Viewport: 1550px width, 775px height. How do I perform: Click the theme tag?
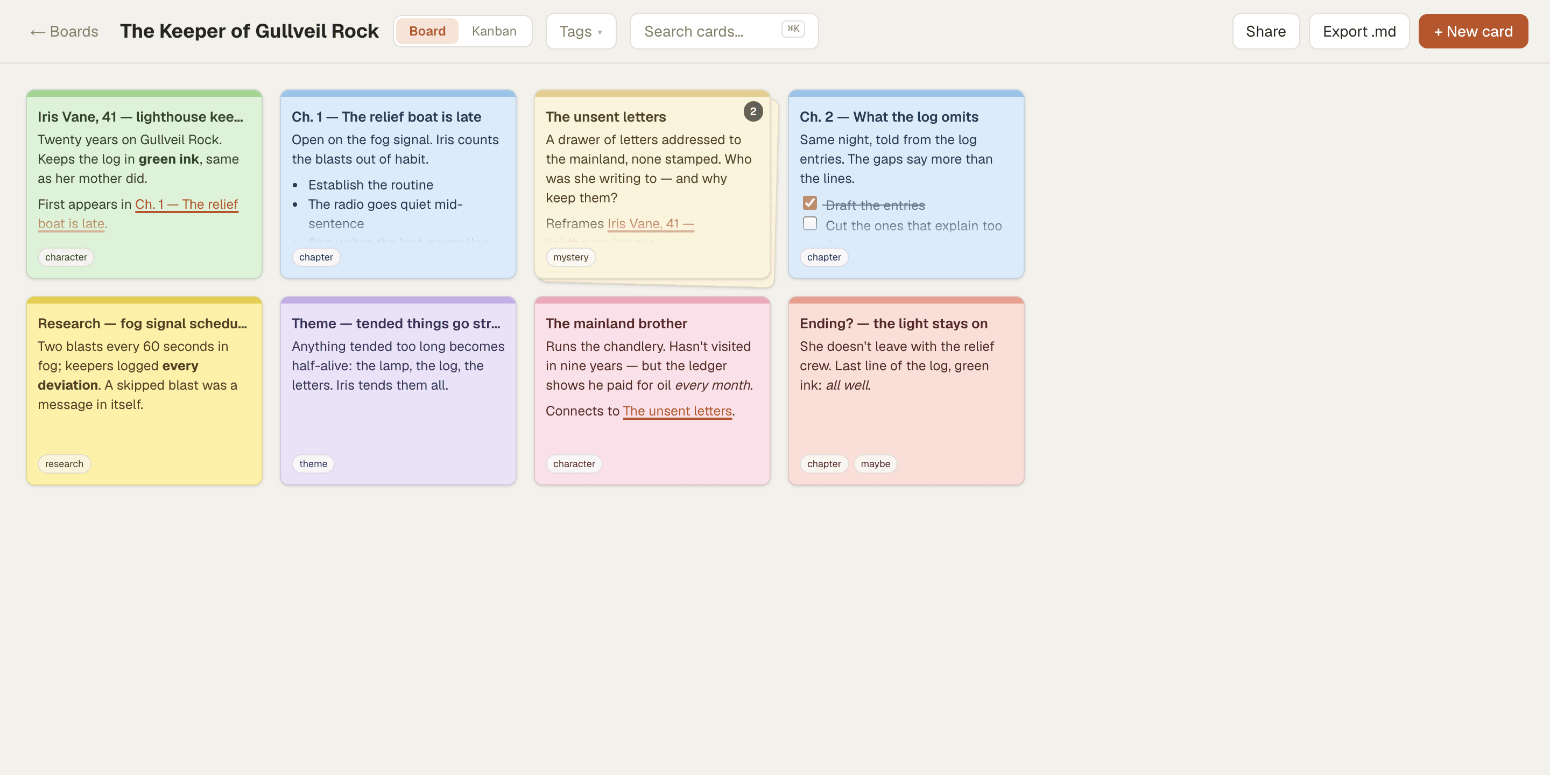pos(313,464)
